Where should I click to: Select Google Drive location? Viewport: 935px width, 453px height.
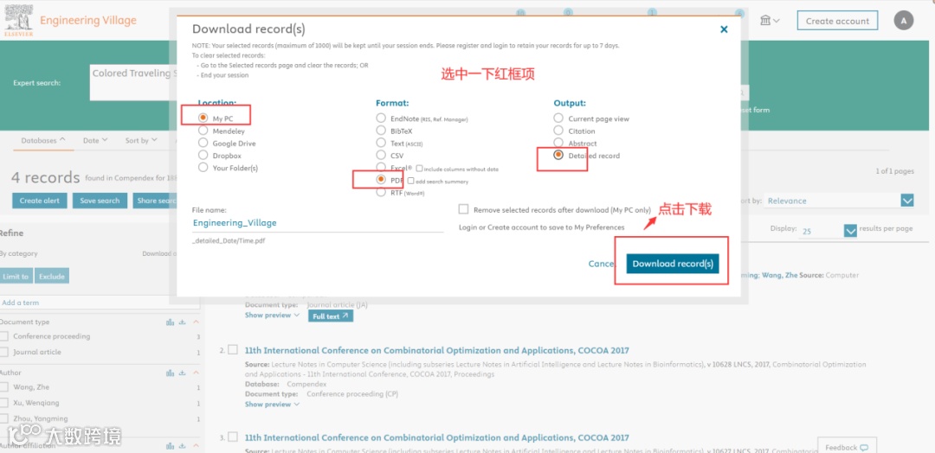tap(203, 143)
